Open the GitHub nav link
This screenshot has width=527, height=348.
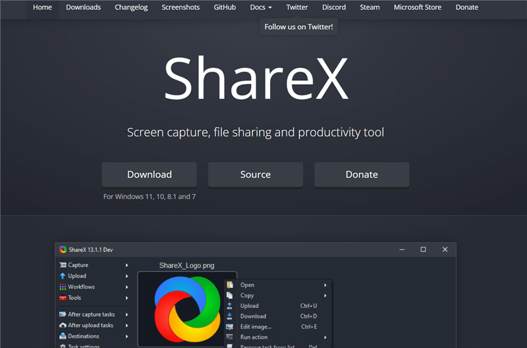tap(225, 7)
